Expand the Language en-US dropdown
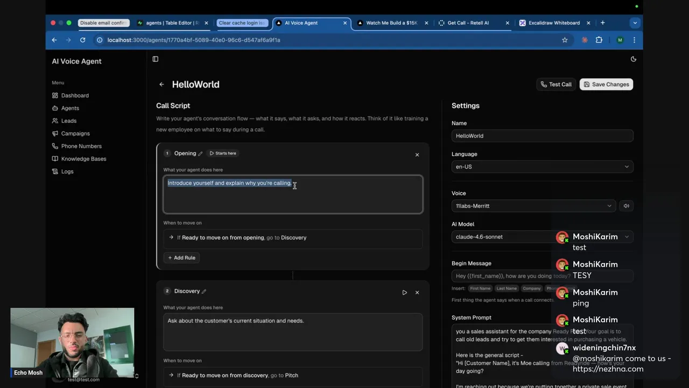 [542, 167]
